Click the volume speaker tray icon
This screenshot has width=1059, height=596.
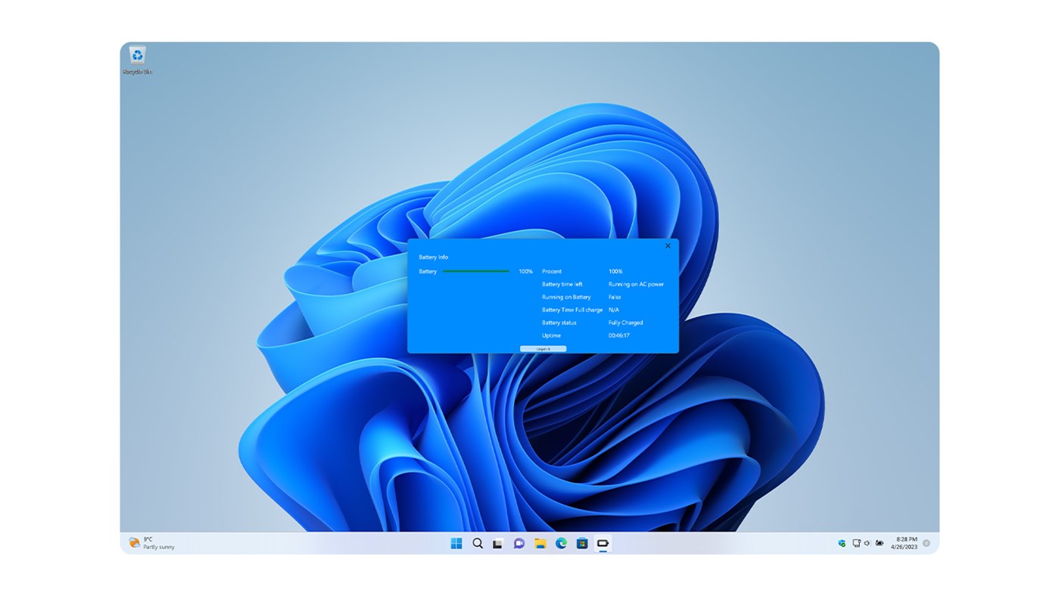(x=867, y=543)
